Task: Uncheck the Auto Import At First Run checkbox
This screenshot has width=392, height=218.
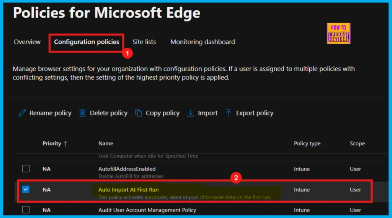Action: click(x=26, y=189)
